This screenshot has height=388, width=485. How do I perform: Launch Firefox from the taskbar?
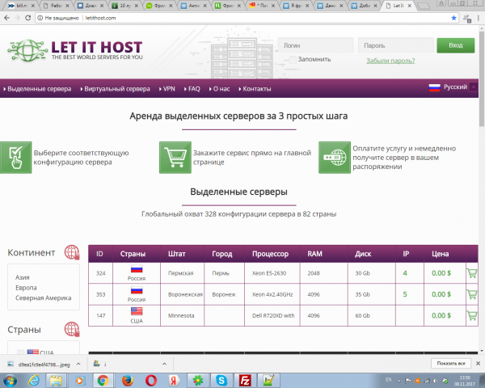point(127,381)
